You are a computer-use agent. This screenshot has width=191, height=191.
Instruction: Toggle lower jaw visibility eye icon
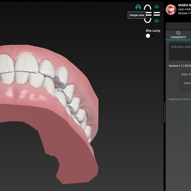click(157, 21)
